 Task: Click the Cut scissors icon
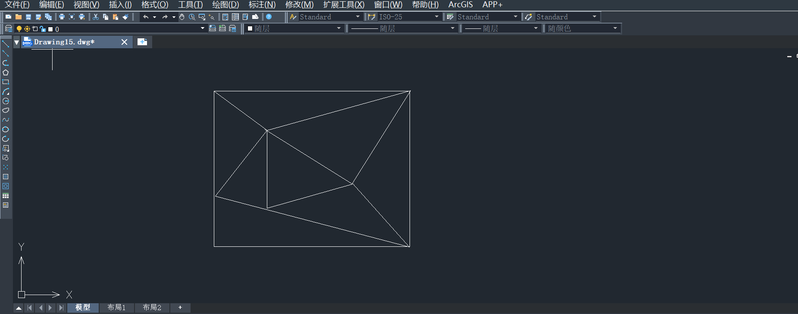(x=96, y=17)
